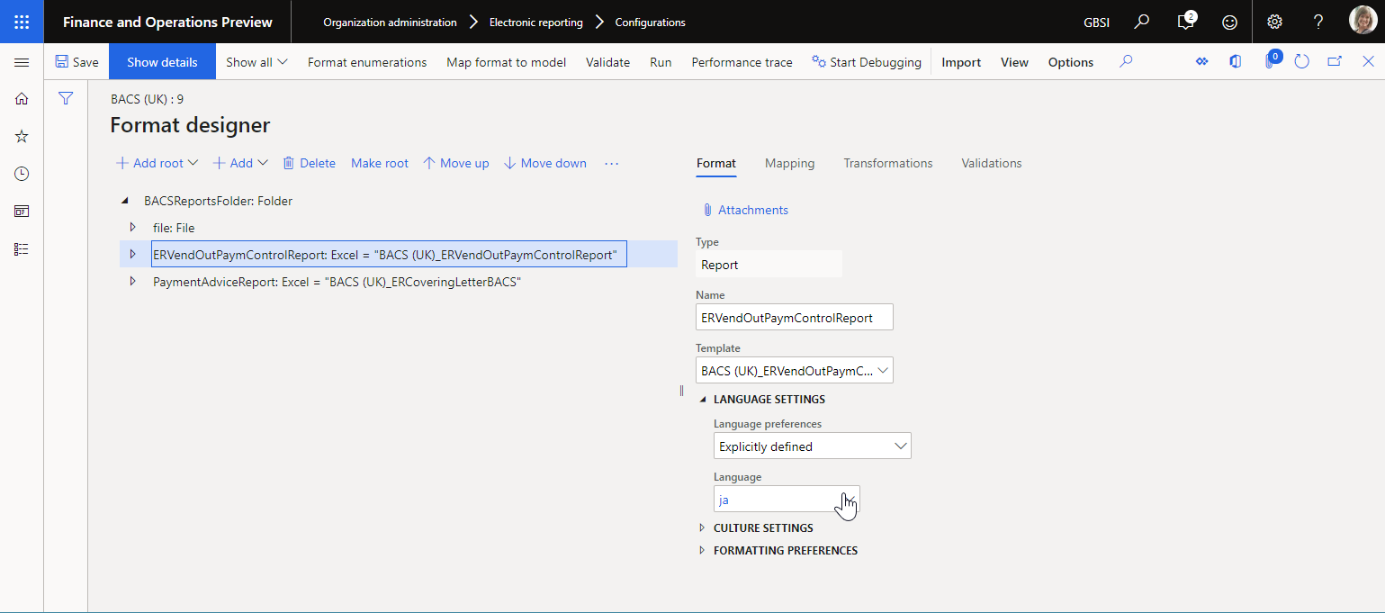Open the Language preferences dropdown

pos(899,446)
